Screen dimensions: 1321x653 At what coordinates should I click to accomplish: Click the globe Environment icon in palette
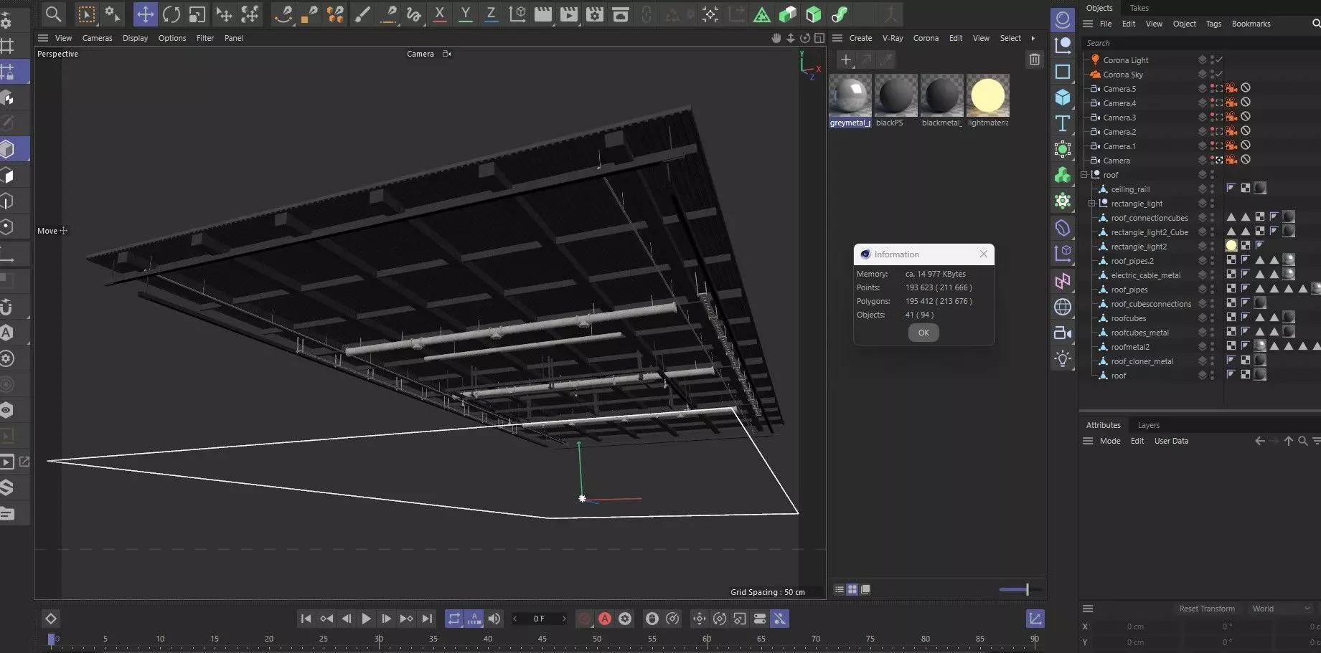pyautogui.click(x=1063, y=307)
